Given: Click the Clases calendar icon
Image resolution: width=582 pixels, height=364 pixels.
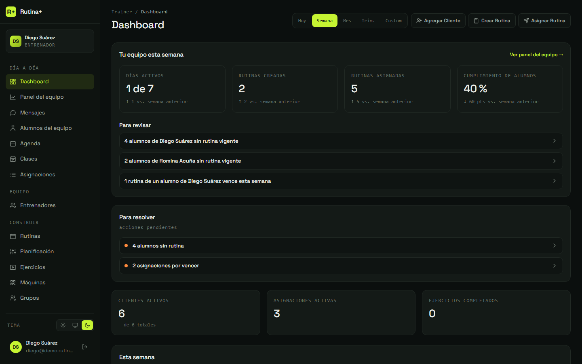Looking at the screenshot, I should pyautogui.click(x=13, y=159).
